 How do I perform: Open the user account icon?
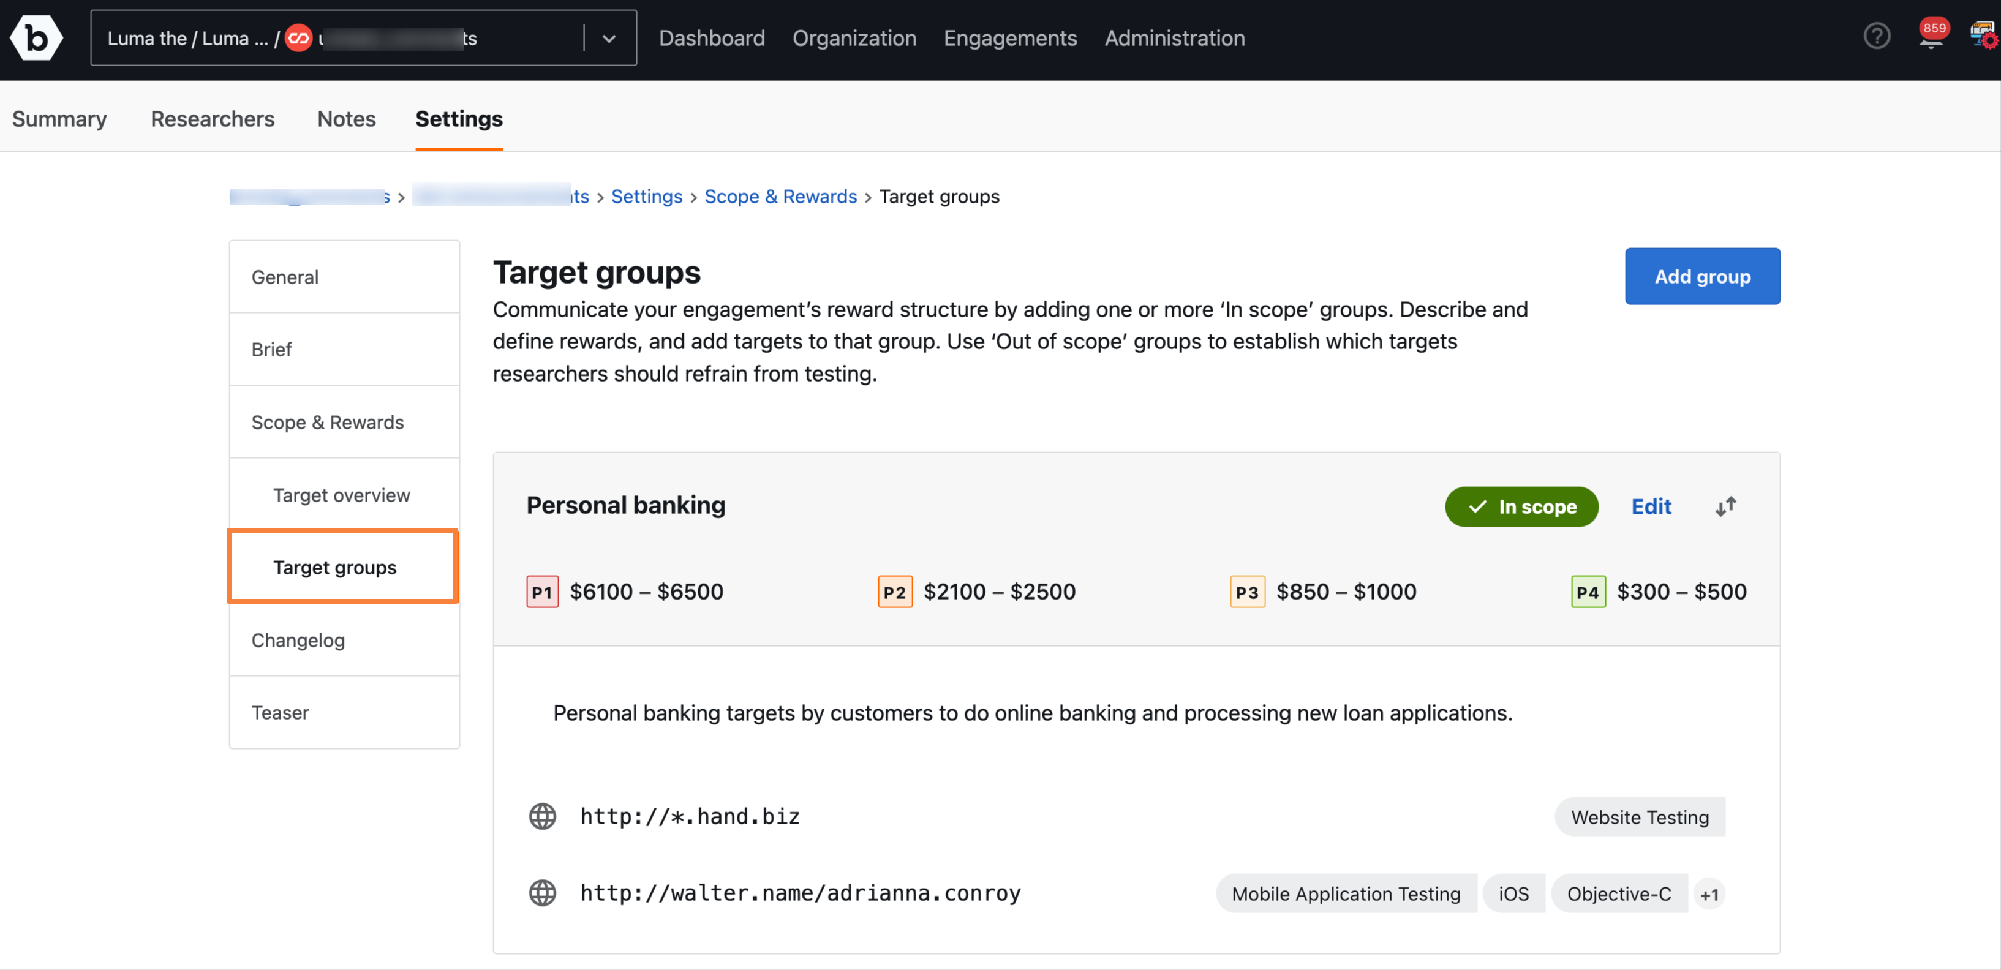pos(1983,35)
